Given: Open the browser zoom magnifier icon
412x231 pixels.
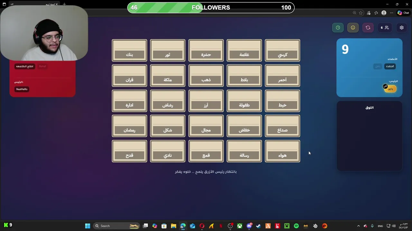Looking at the screenshot, I should [354, 13].
